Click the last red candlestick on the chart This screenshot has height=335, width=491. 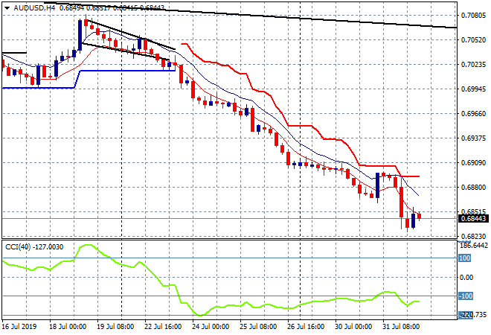[420, 216]
